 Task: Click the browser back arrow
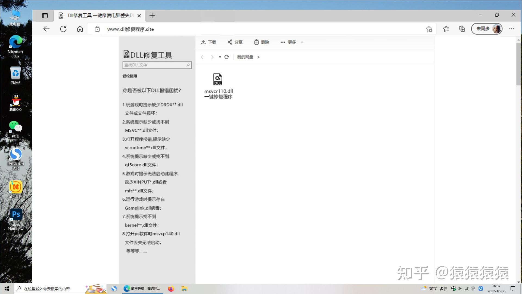pos(46,29)
